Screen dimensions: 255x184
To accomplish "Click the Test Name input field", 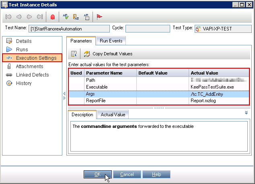I will point(69,29).
